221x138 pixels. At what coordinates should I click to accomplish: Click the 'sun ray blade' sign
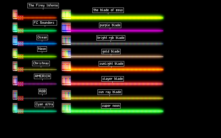(x=110, y=92)
